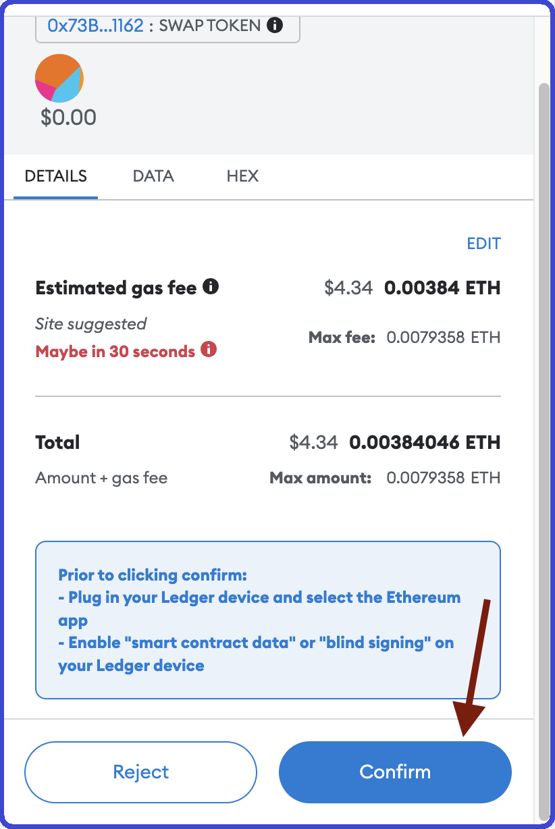Reject the transaction

coord(141,772)
